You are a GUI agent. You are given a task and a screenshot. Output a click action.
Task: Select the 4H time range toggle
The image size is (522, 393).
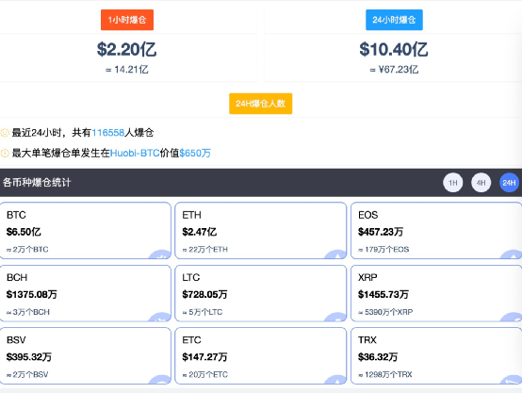pos(481,183)
